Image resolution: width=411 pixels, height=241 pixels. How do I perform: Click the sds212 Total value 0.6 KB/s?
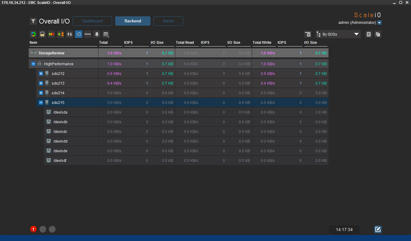[x=114, y=73]
